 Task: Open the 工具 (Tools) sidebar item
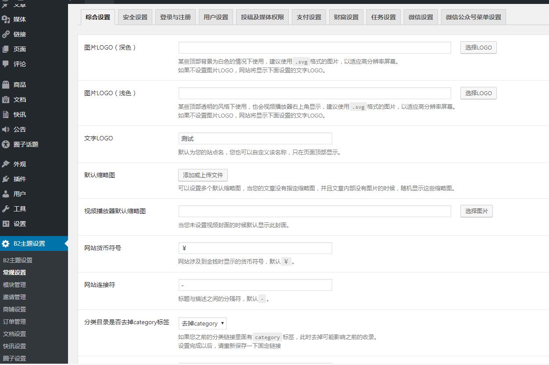pyautogui.click(x=19, y=208)
